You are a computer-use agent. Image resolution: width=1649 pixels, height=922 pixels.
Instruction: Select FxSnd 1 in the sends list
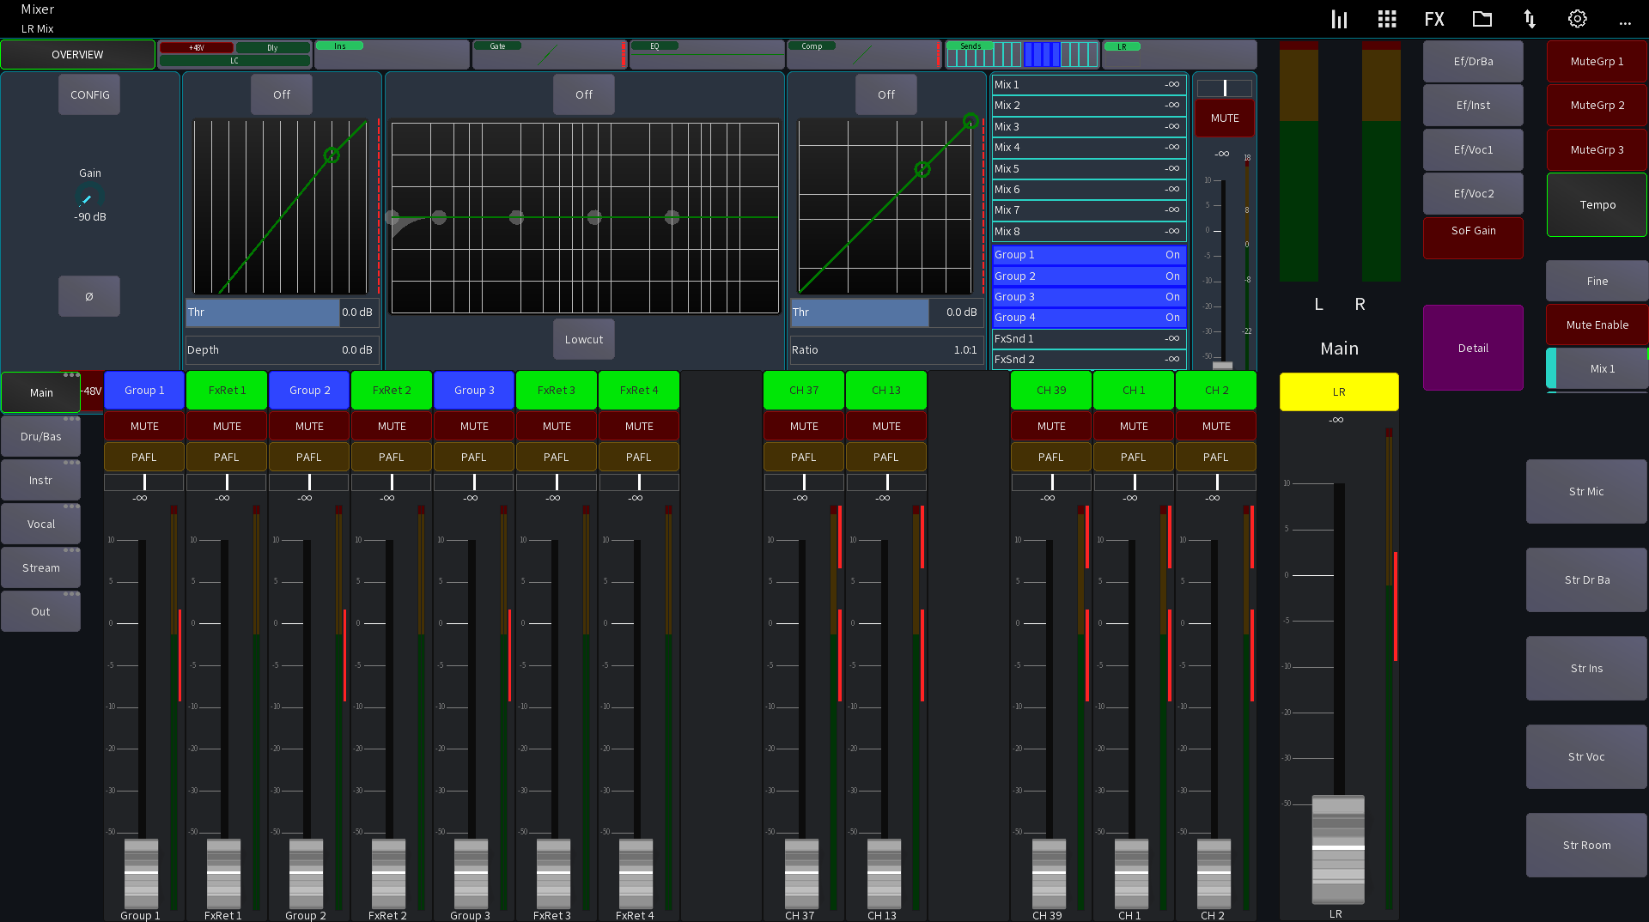coord(1088,338)
